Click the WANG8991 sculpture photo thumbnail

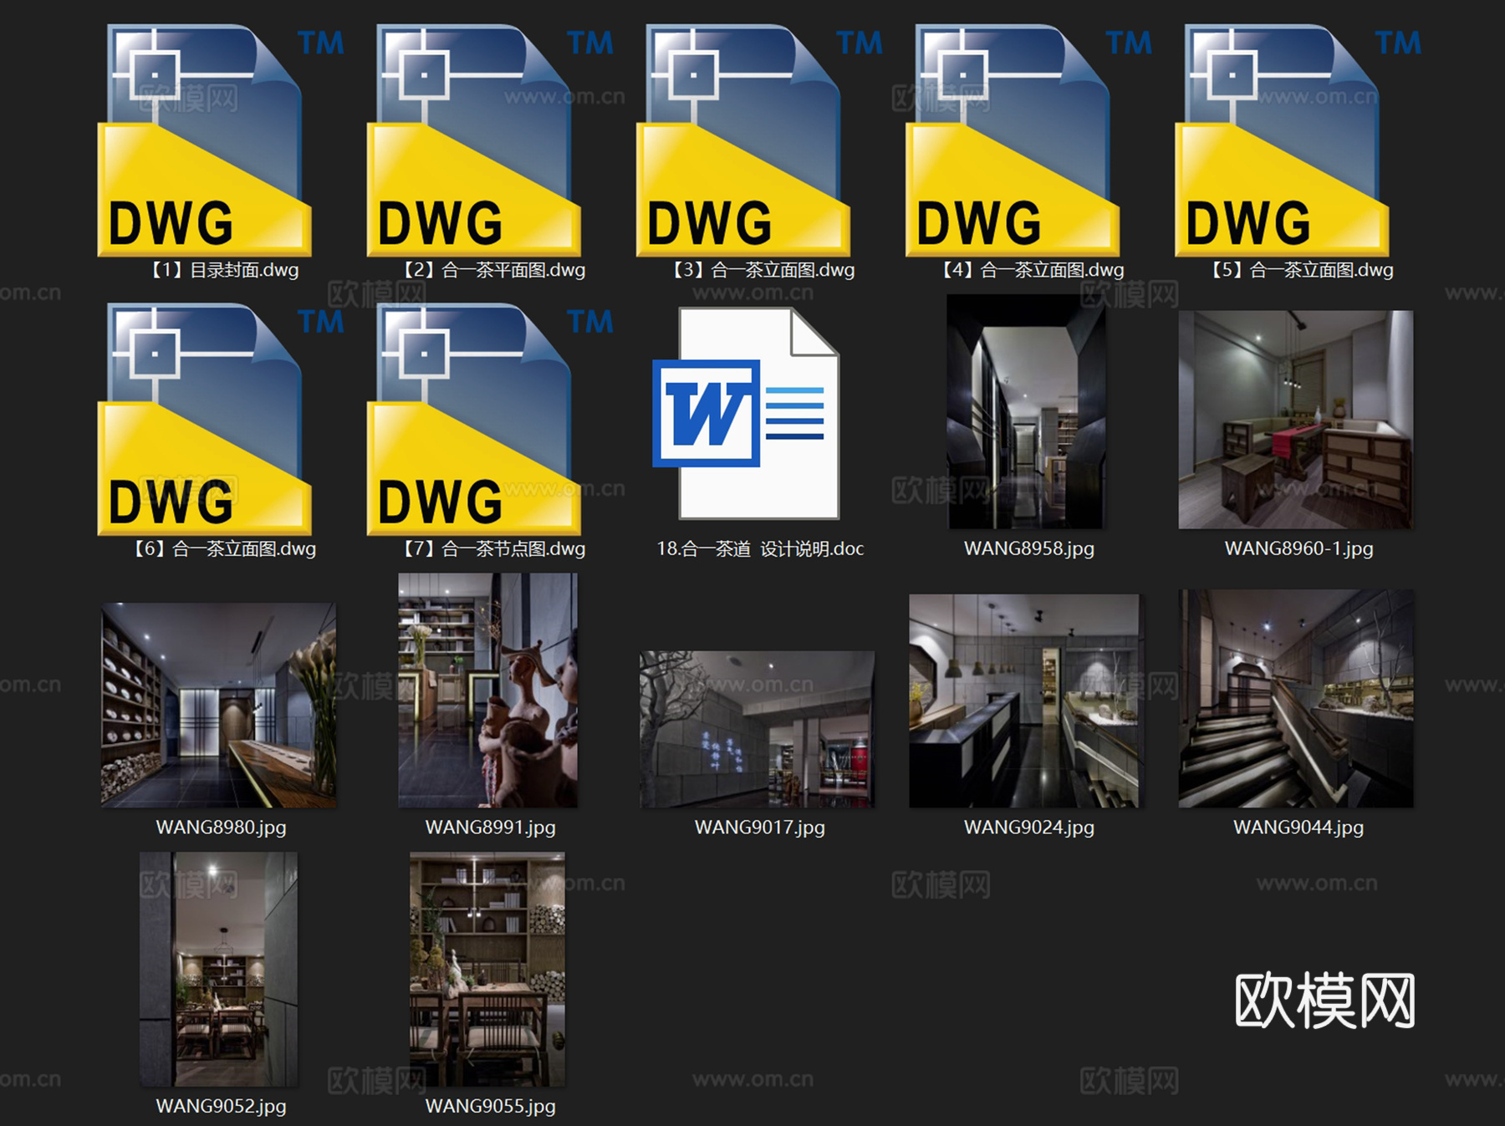487,690
